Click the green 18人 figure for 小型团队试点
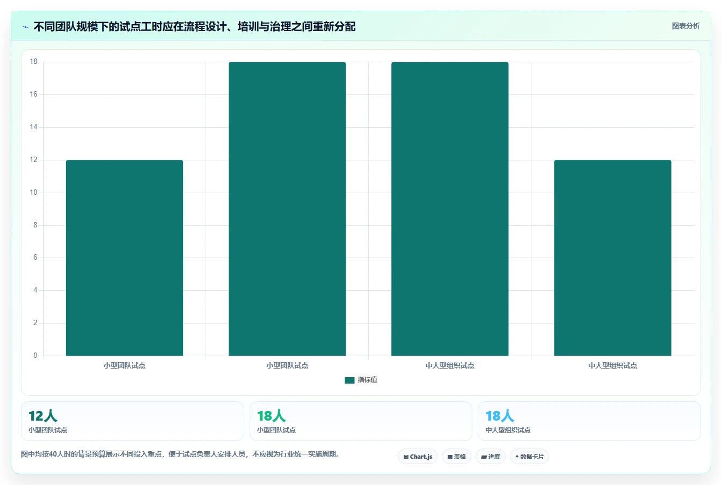 tap(271, 416)
